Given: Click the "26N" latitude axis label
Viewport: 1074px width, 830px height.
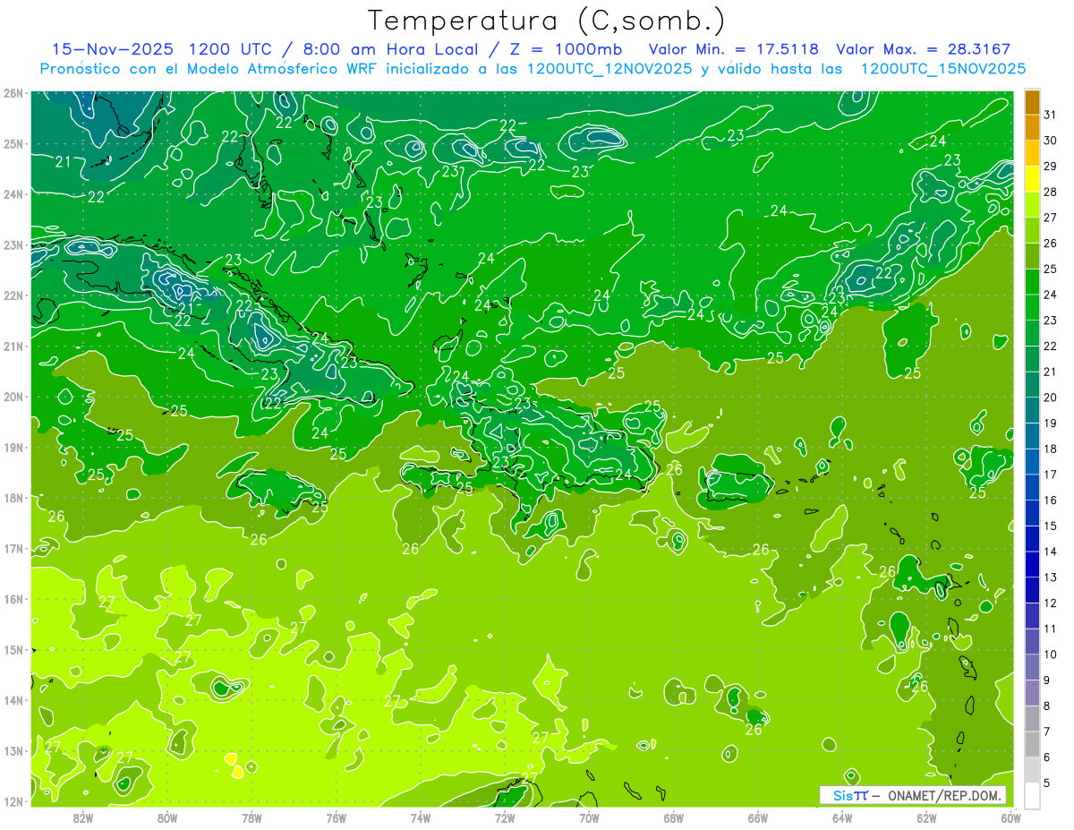Looking at the screenshot, I should tap(13, 93).
